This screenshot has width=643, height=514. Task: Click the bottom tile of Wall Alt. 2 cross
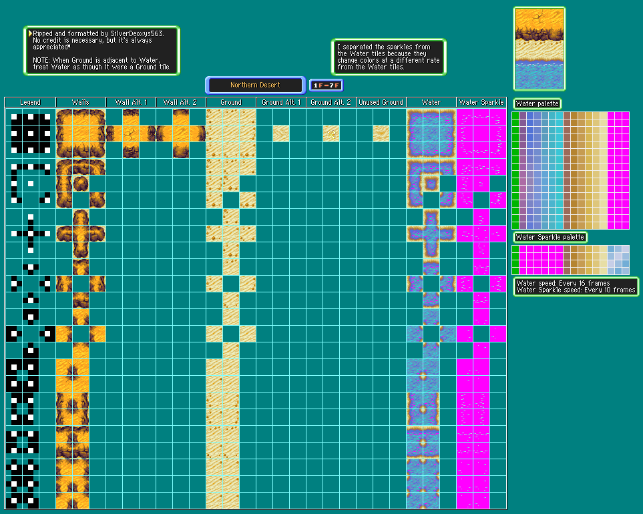click(181, 150)
